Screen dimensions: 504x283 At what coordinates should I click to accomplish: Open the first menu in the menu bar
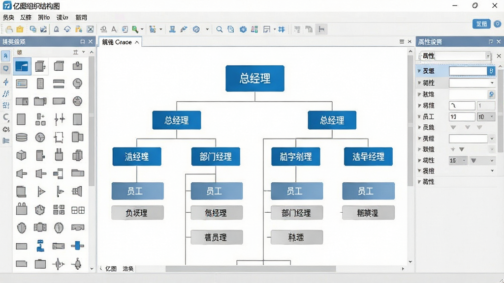coord(9,17)
